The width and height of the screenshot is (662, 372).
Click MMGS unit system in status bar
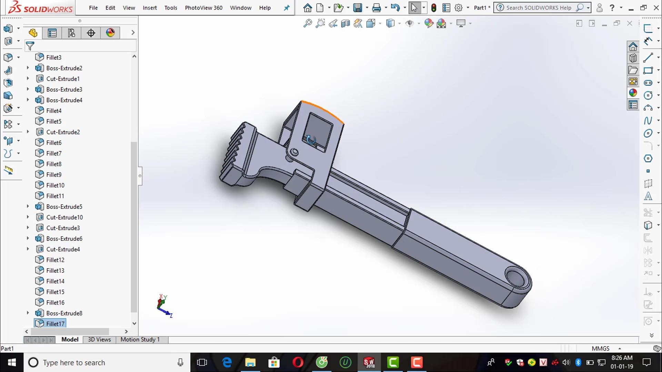600,348
